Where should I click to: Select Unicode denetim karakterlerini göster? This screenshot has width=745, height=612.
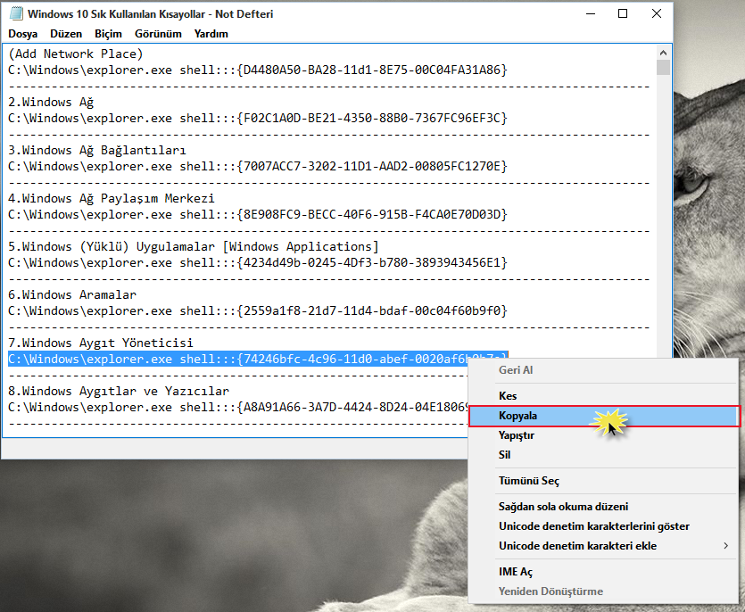point(603,526)
